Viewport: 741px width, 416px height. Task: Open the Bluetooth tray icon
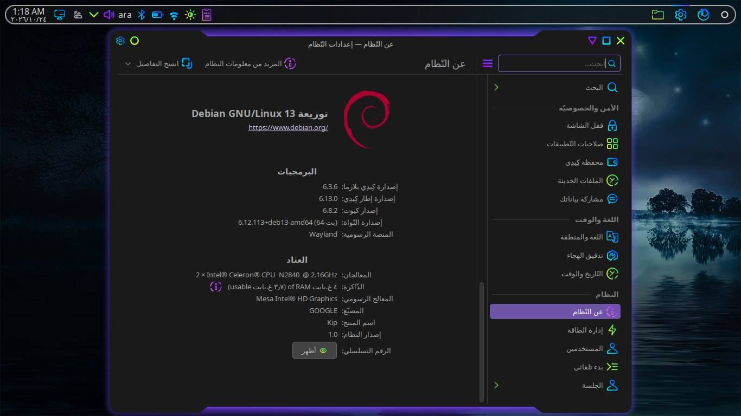(141, 15)
